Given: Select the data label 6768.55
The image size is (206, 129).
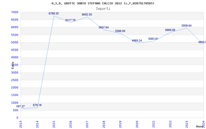Looking at the screenshot, I should pyautogui.click(x=54, y=14).
